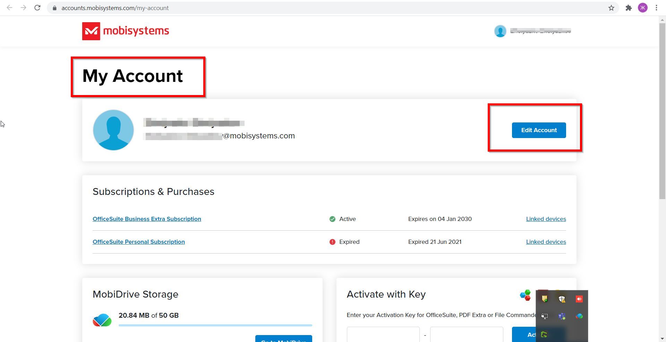Bookmark this page with the star icon

click(611, 8)
